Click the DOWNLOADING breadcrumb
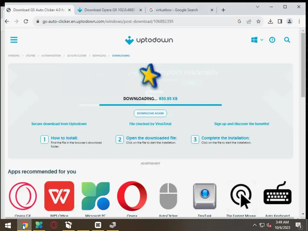The width and height of the screenshot is (308, 231). coord(121,56)
